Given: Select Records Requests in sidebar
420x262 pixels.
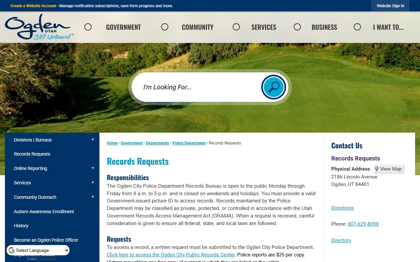Looking at the screenshot, I should 32,154.
